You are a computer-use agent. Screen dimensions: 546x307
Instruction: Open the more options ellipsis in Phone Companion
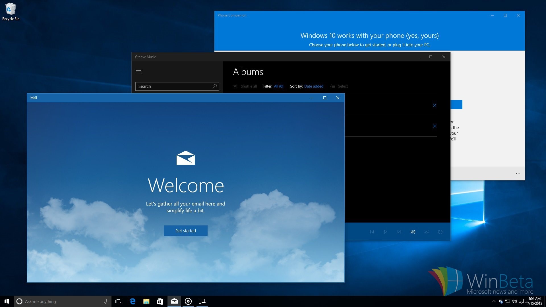pyautogui.click(x=518, y=173)
